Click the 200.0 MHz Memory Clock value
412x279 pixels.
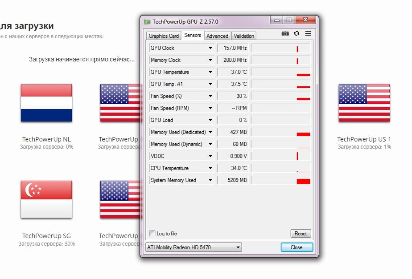[233, 60]
